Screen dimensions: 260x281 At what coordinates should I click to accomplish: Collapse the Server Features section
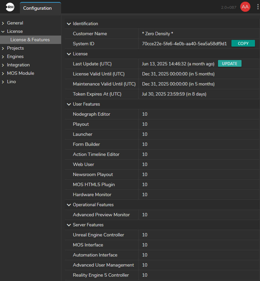(x=69, y=225)
